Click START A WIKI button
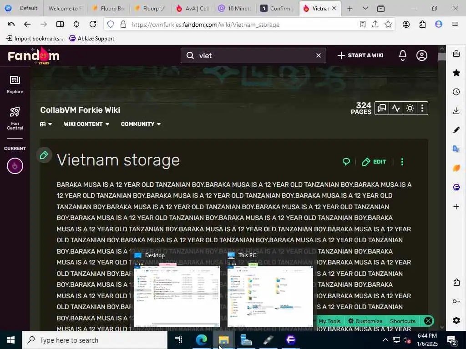 pos(360,55)
